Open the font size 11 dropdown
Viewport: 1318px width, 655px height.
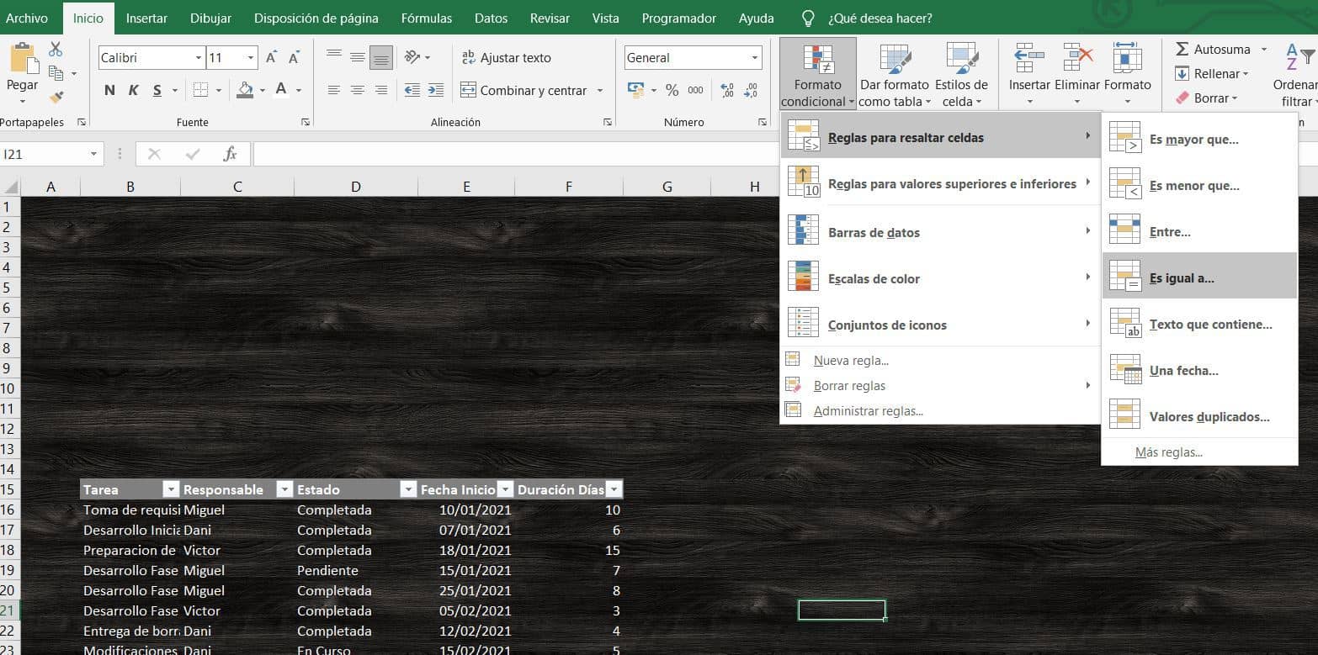click(x=251, y=58)
